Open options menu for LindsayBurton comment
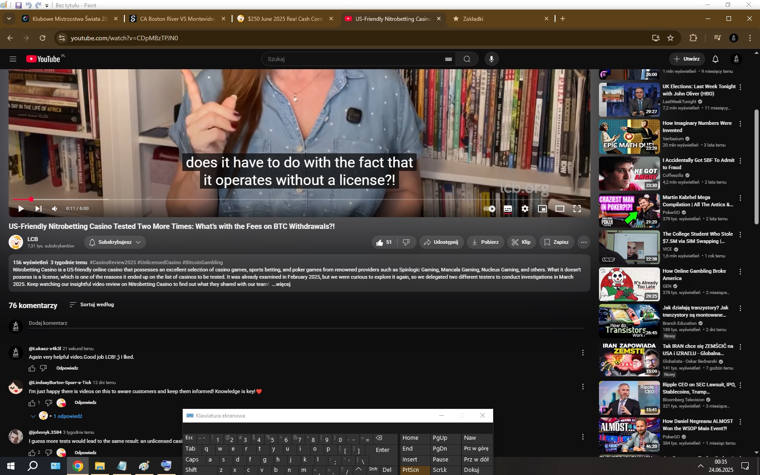Viewport: 760px width, 475px height. [x=583, y=386]
